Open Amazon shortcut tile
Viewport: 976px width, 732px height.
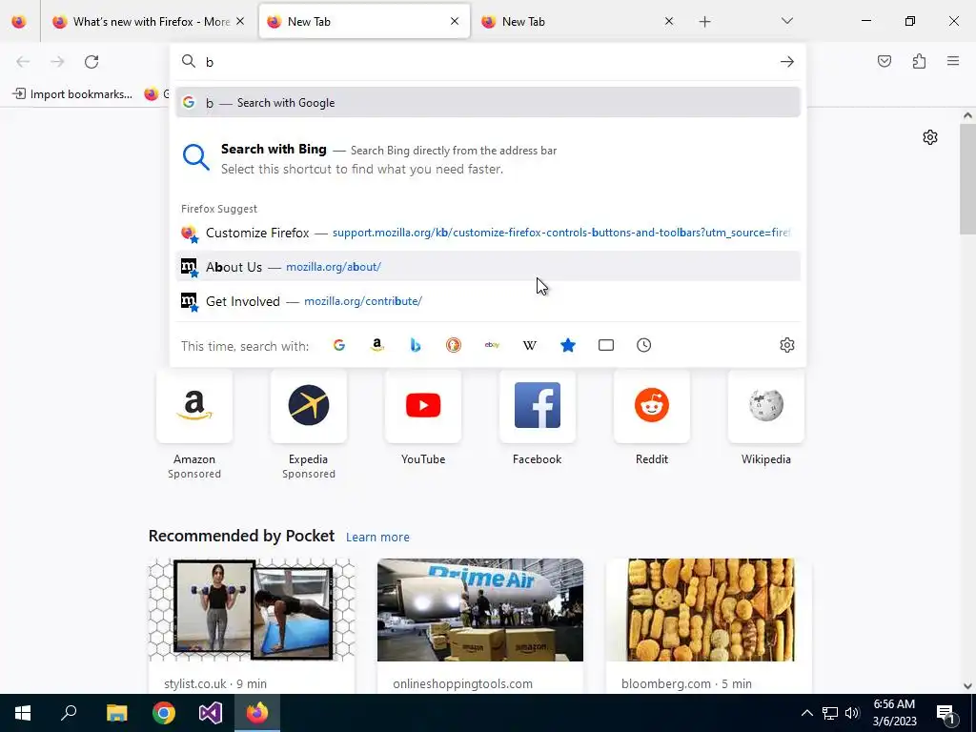click(x=194, y=406)
